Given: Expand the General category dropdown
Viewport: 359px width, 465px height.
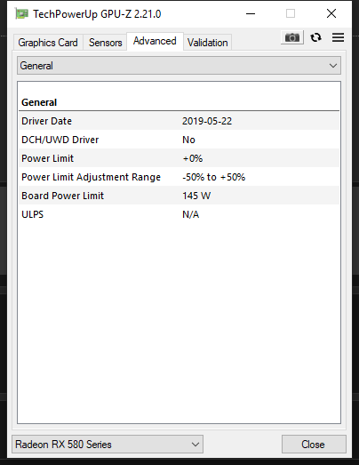Looking at the screenshot, I should (179, 66).
